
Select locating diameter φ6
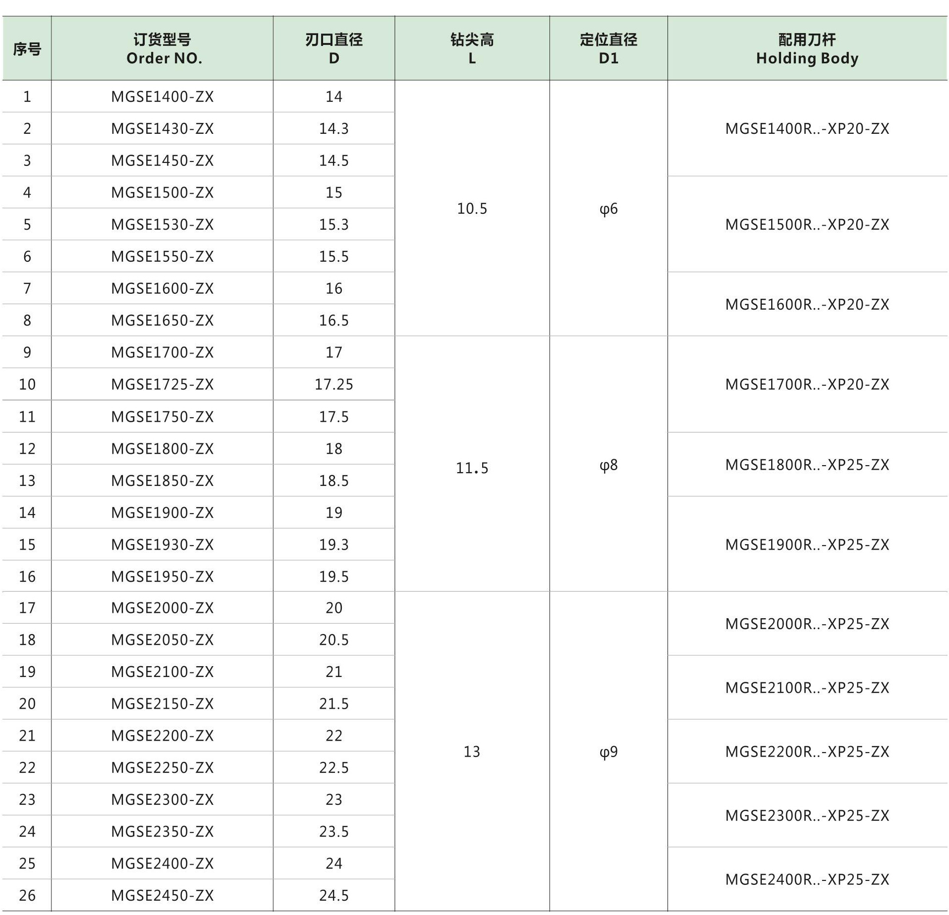pos(609,209)
